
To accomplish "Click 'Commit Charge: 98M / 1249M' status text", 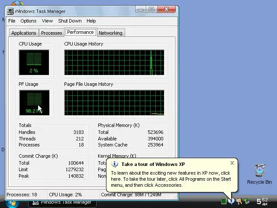I will point(131,195).
